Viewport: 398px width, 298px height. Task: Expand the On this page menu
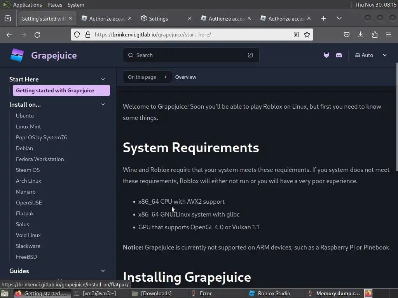click(x=147, y=77)
